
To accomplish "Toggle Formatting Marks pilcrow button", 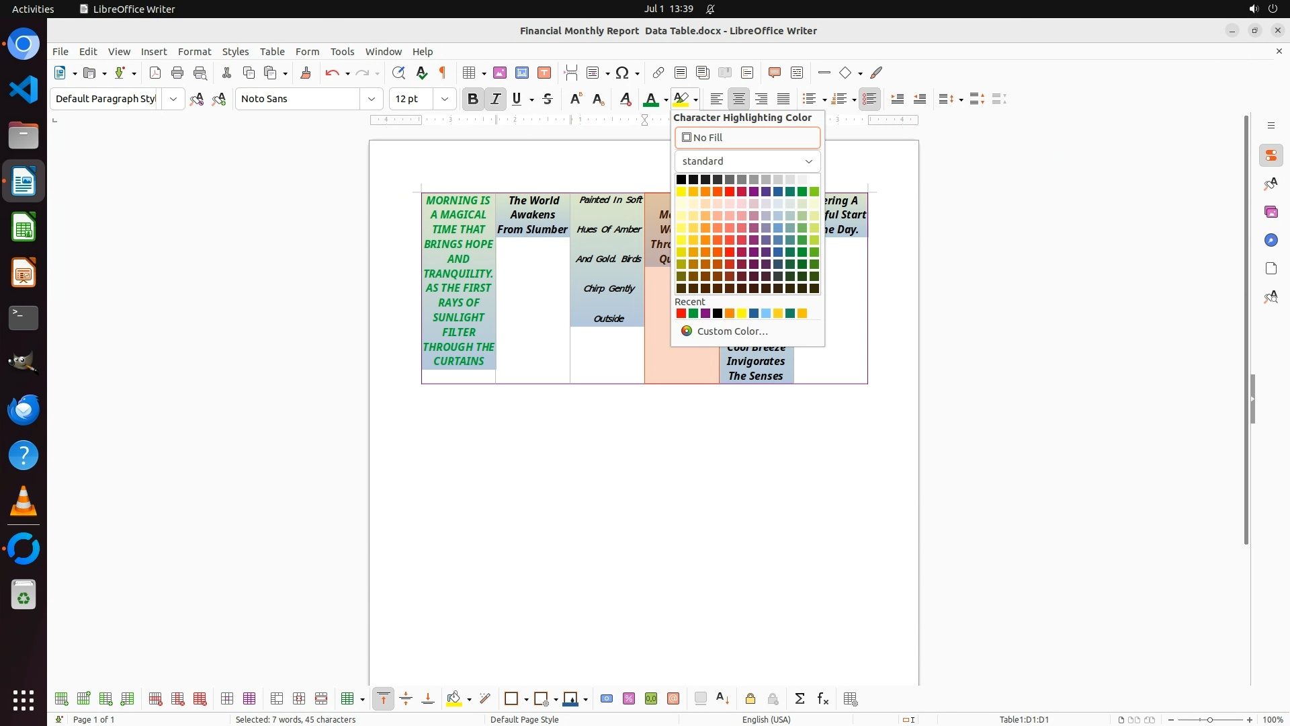I will pyautogui.click(x=443, y=73).
